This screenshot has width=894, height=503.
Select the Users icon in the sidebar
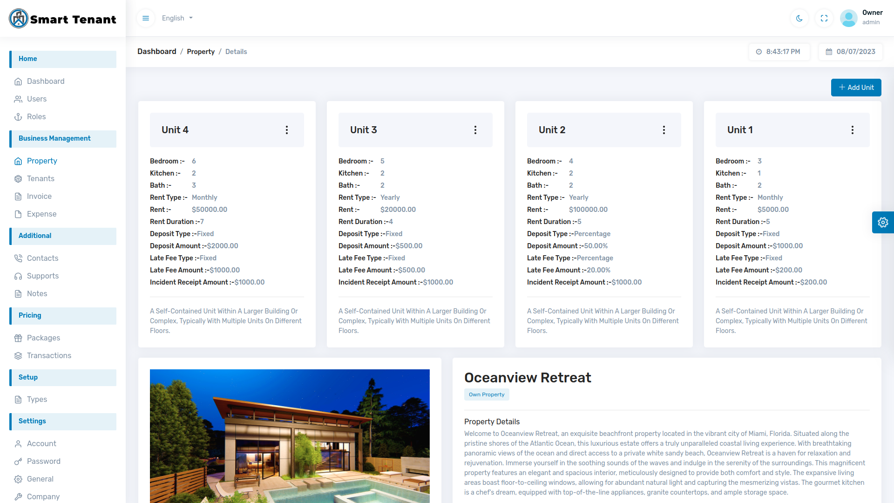point(18,99)
